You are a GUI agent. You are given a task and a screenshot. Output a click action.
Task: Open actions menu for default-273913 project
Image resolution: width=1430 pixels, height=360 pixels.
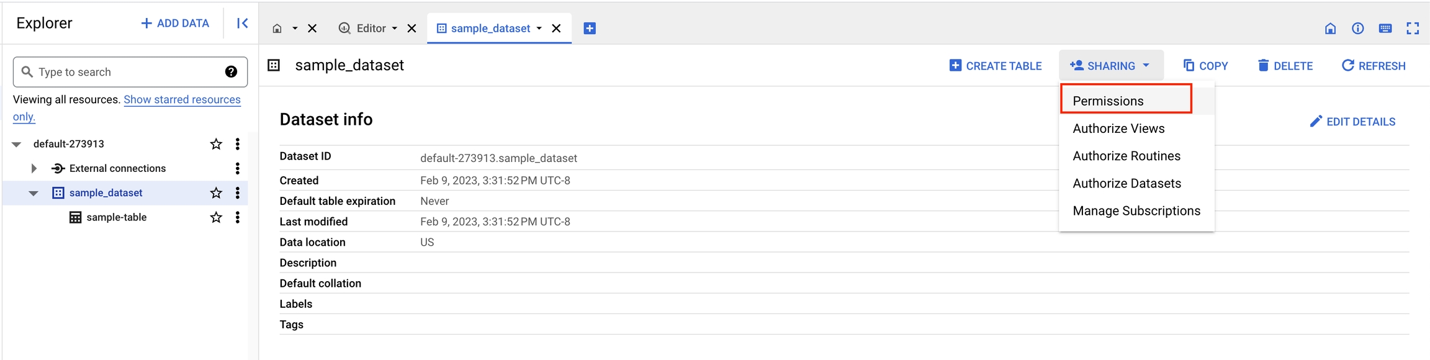point(237,144)
